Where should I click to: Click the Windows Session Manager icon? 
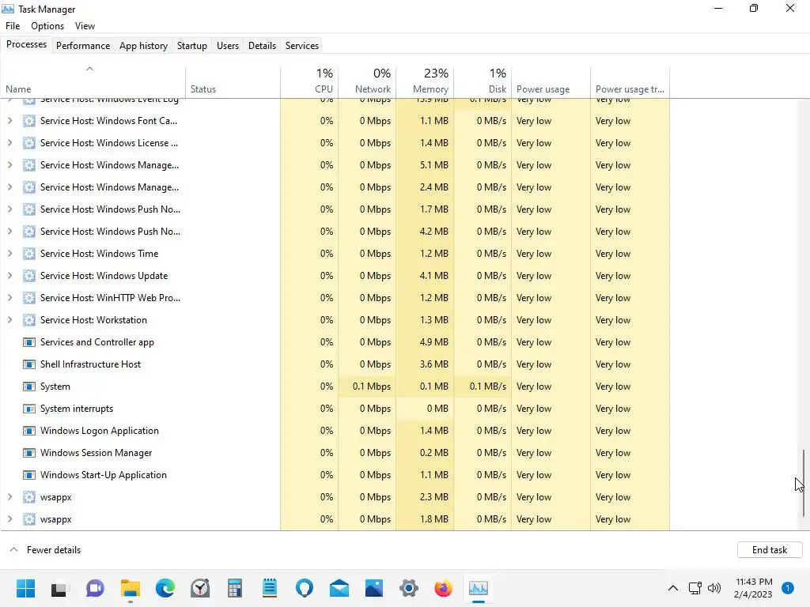[x=29, y=453]
